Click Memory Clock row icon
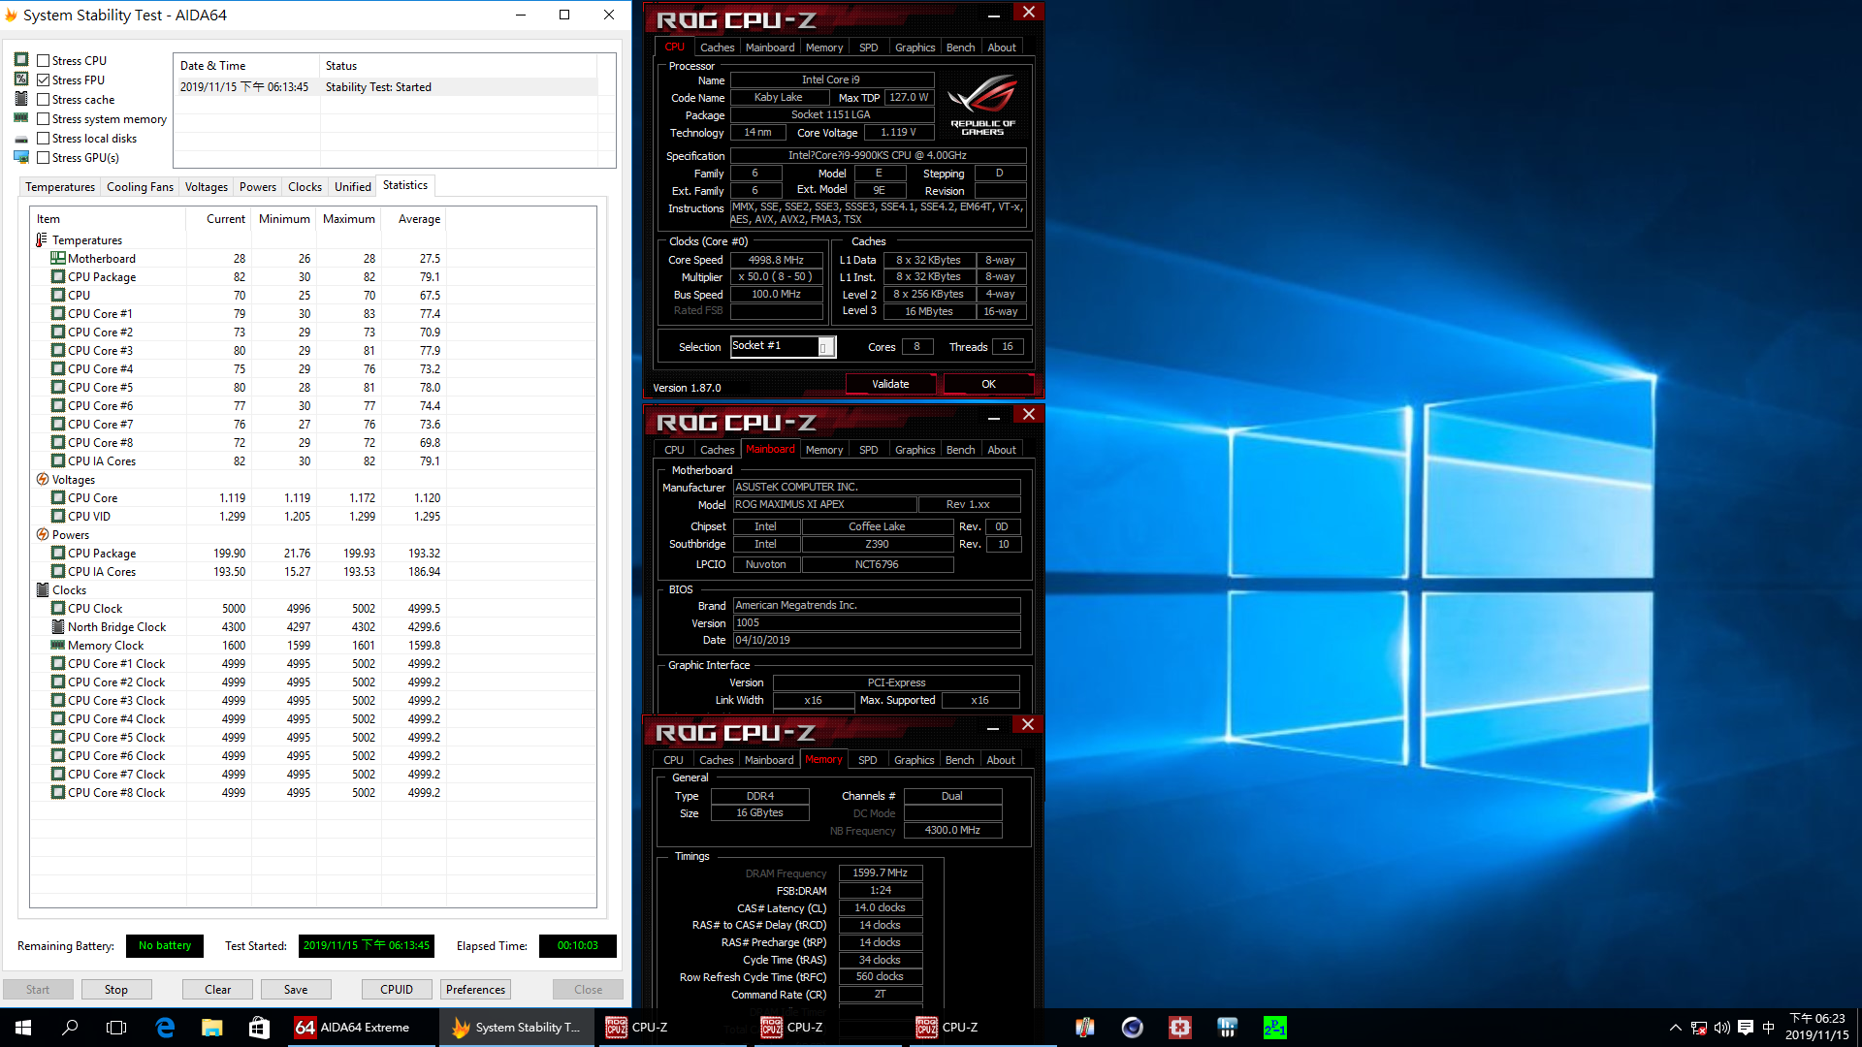Viewport: 1862px width, 1047px height. (58, 646)
